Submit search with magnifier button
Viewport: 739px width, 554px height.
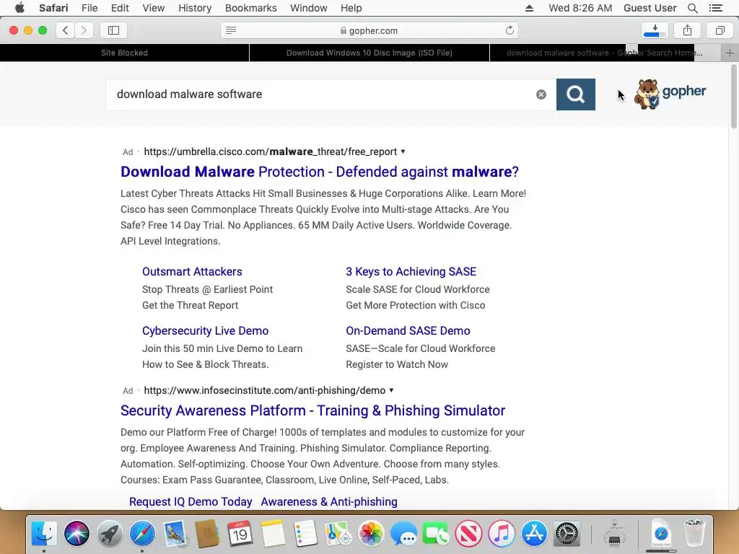[575, 94]
